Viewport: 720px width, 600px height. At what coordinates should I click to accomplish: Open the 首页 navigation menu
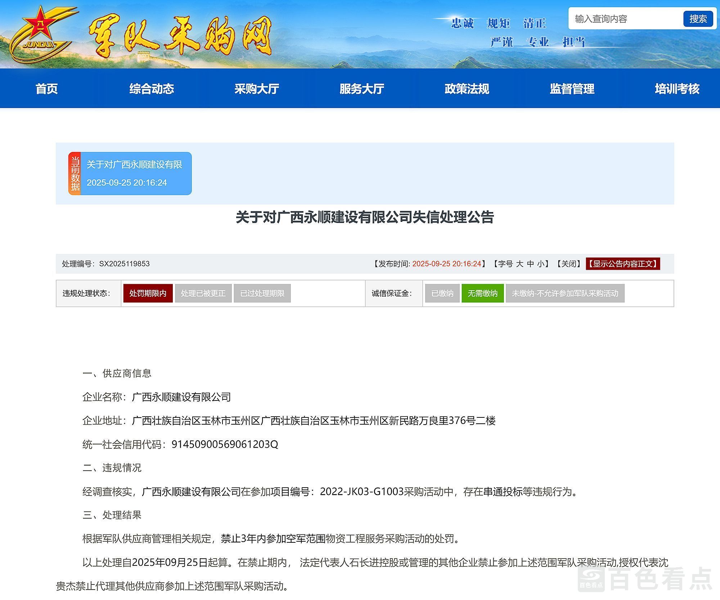coord(47,89)
